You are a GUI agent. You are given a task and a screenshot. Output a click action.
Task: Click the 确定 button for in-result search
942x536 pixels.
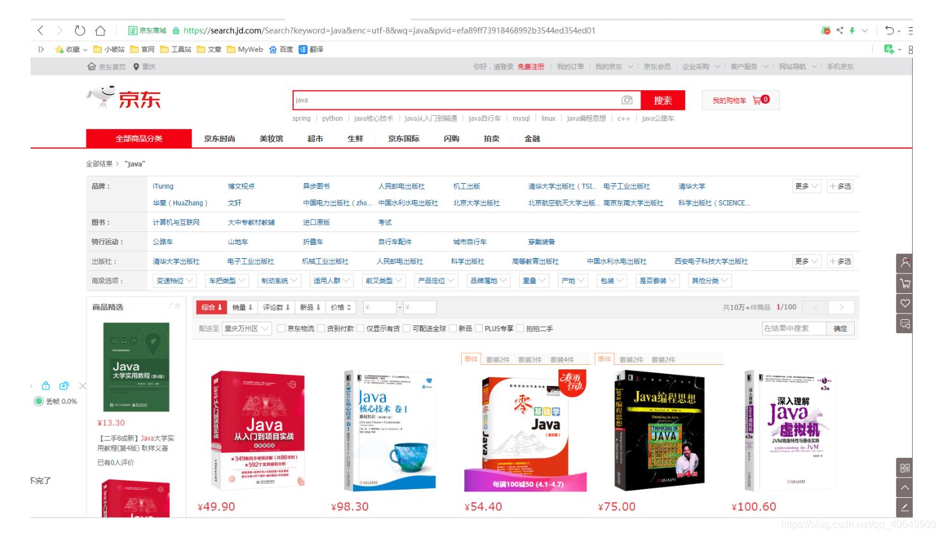pos(840,328)
